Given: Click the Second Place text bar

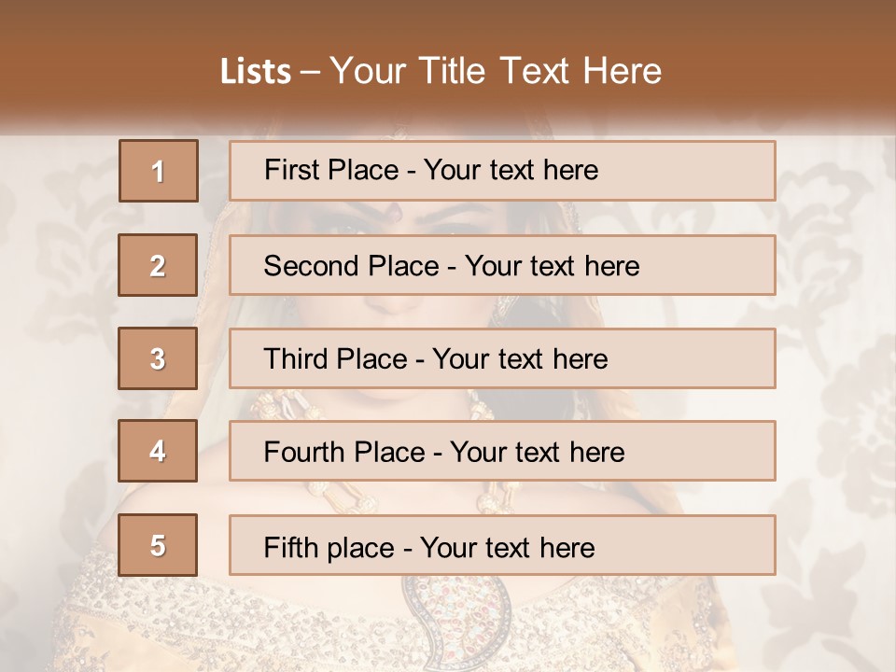Looking at the screenshot, I should 502,265.
